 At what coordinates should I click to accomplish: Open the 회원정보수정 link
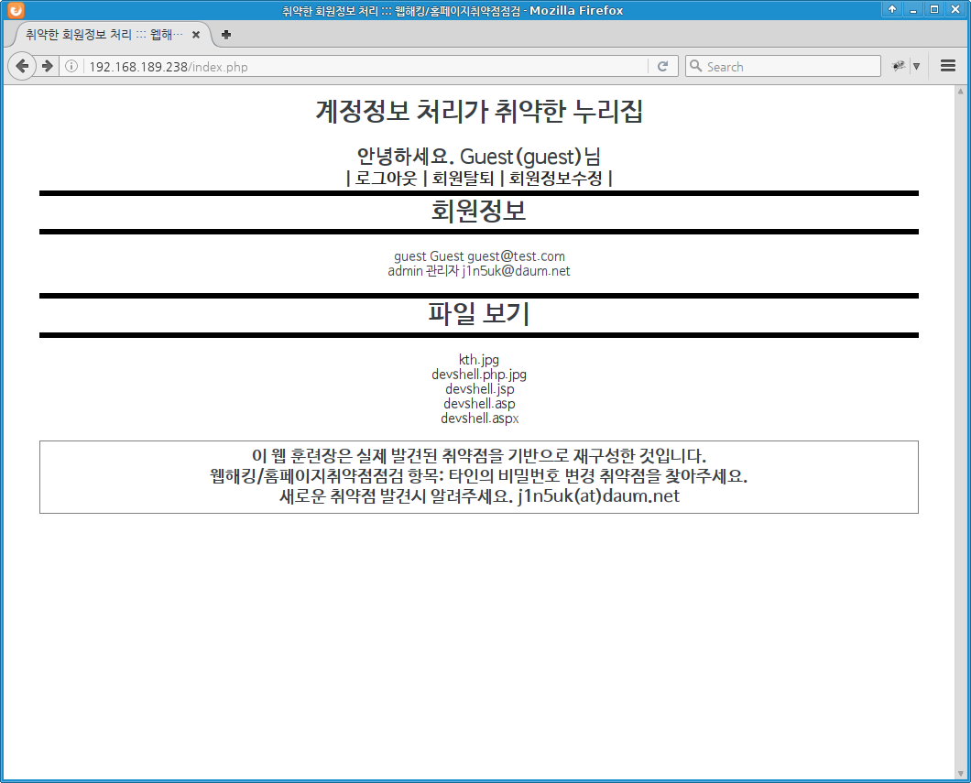point(555,179)
